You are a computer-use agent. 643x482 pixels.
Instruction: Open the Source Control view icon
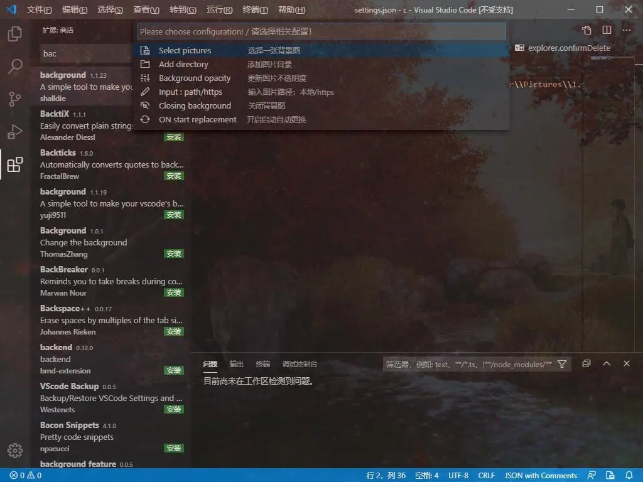(15, 99)
